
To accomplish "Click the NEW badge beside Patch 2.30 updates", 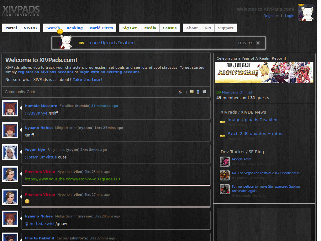I will pyautogui.click(x=223, y=136).
